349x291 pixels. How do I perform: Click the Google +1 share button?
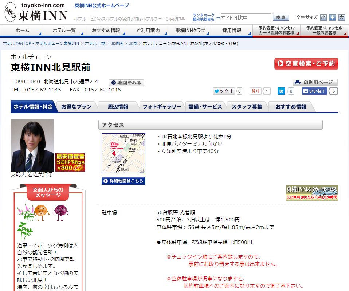pos(255,91)
